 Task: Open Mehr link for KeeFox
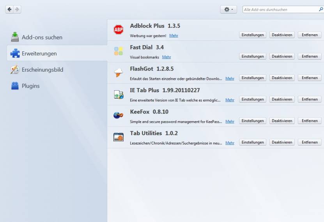point(230,121)
